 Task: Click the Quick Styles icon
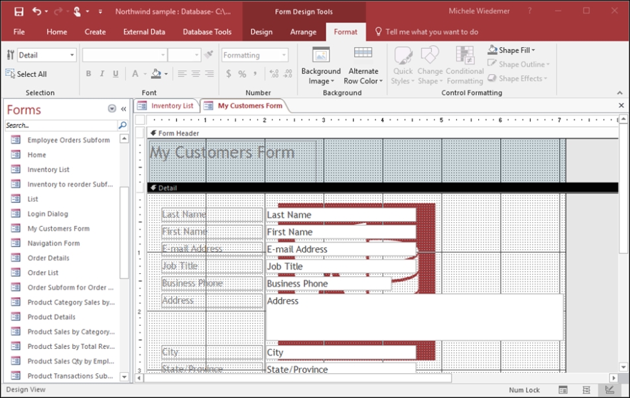403,55
